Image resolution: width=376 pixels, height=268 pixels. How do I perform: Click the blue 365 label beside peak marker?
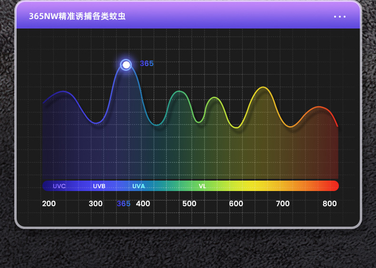pos(147,64)
